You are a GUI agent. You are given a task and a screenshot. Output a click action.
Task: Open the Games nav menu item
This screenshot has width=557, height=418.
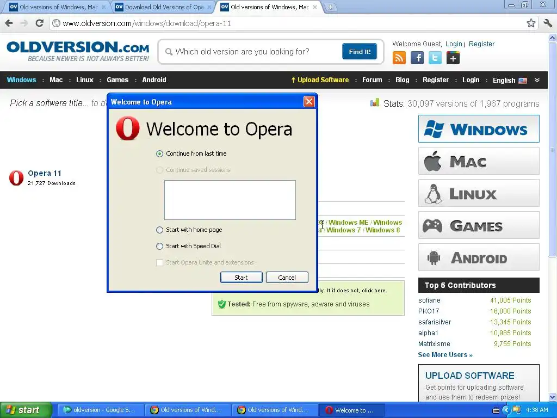117,80
